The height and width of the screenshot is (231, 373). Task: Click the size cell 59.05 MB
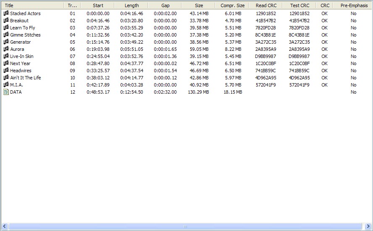[199, 49]
